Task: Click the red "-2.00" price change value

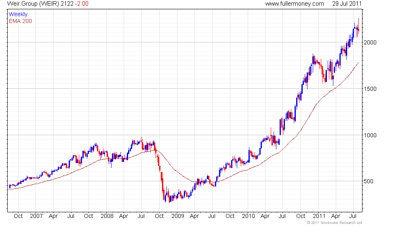Action: (x=82, y=4)
